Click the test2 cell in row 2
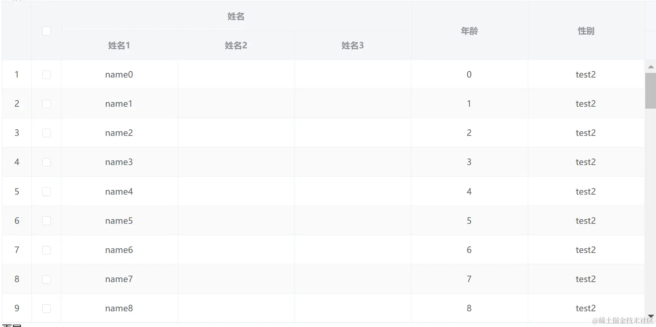 585,104
